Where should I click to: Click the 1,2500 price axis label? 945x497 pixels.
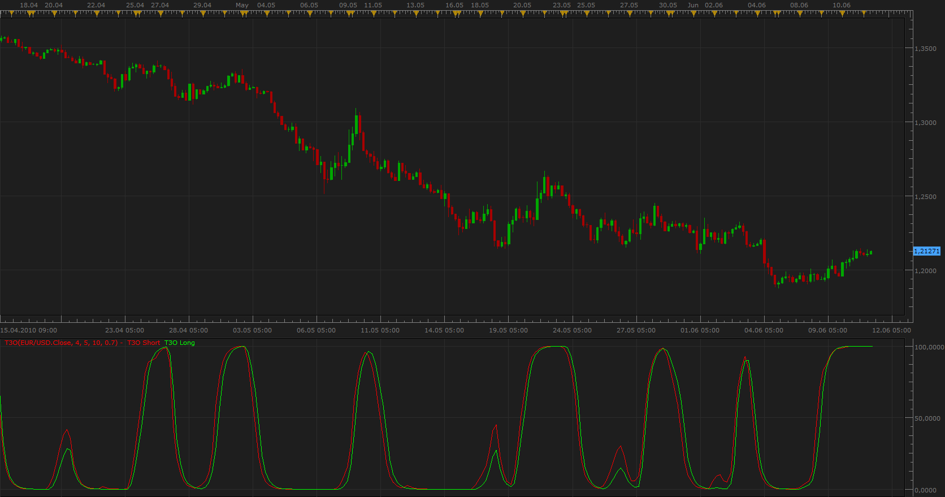925,197
